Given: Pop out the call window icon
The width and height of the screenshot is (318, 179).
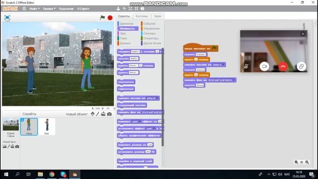Looking at the screenshot, I should (x=302, y=66).
